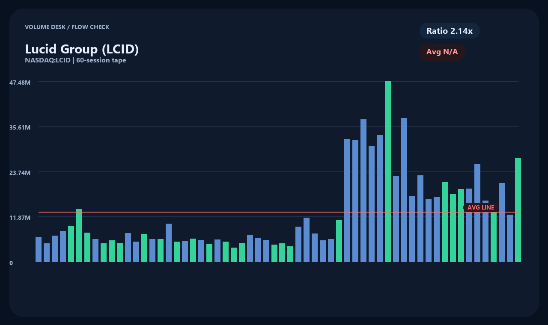The width and height of the screenshot is (548, 325).
Task: Click the 47.48M axis label
Action: coord(20,82)
